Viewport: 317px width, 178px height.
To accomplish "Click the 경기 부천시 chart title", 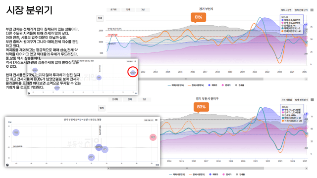I will pos(206,9).
